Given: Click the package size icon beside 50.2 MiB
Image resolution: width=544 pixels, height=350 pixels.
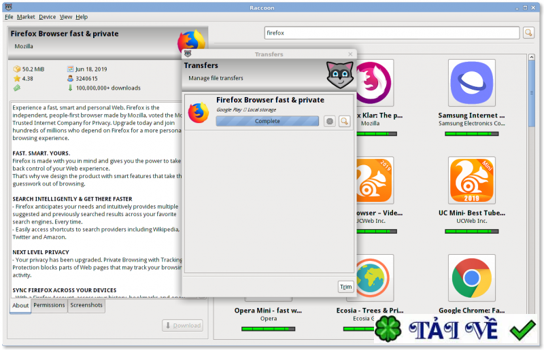Looking at the screenshot, I should tap(16, 69).
